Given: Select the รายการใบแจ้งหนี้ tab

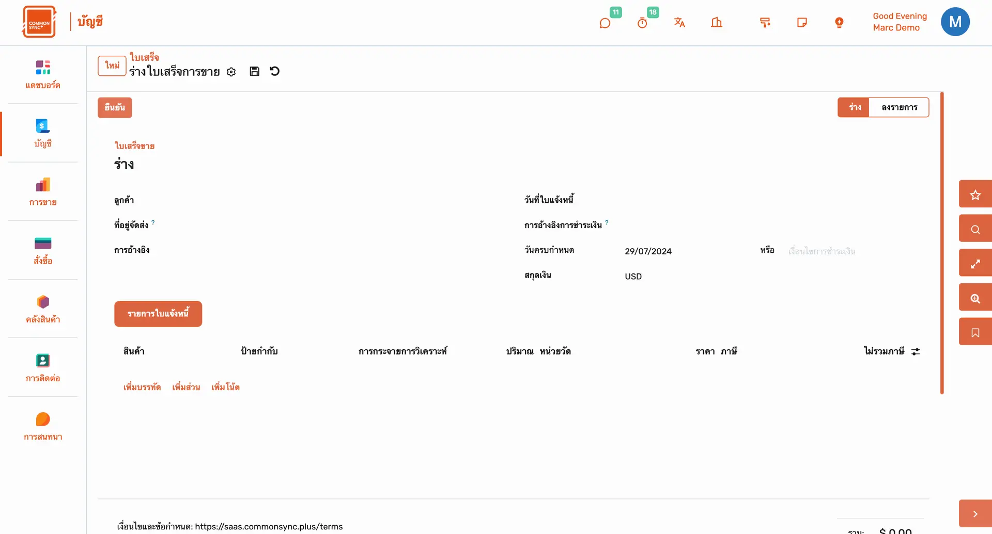Looking at the screenshot, I should [x=158, y=314].
